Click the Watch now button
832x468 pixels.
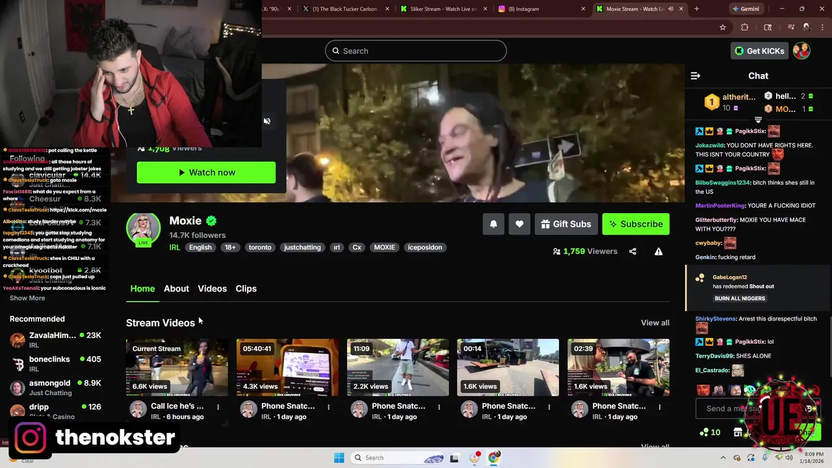coord(206,172)
